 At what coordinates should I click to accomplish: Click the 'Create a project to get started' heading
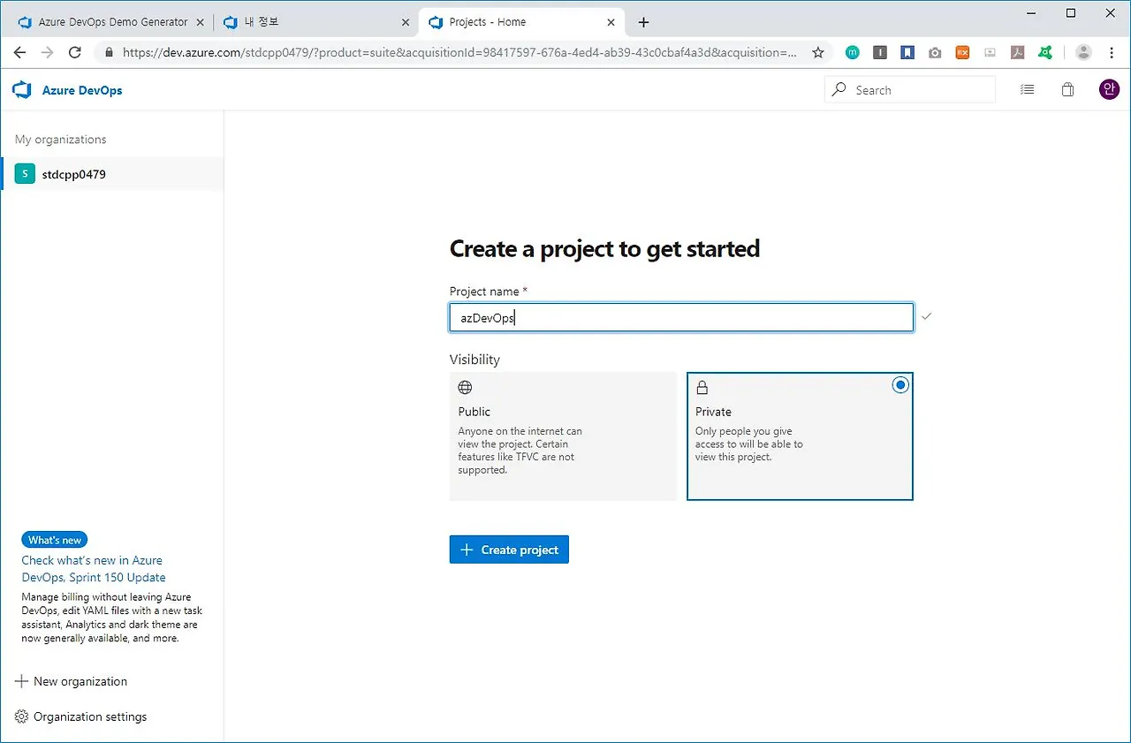pos(604,249)
